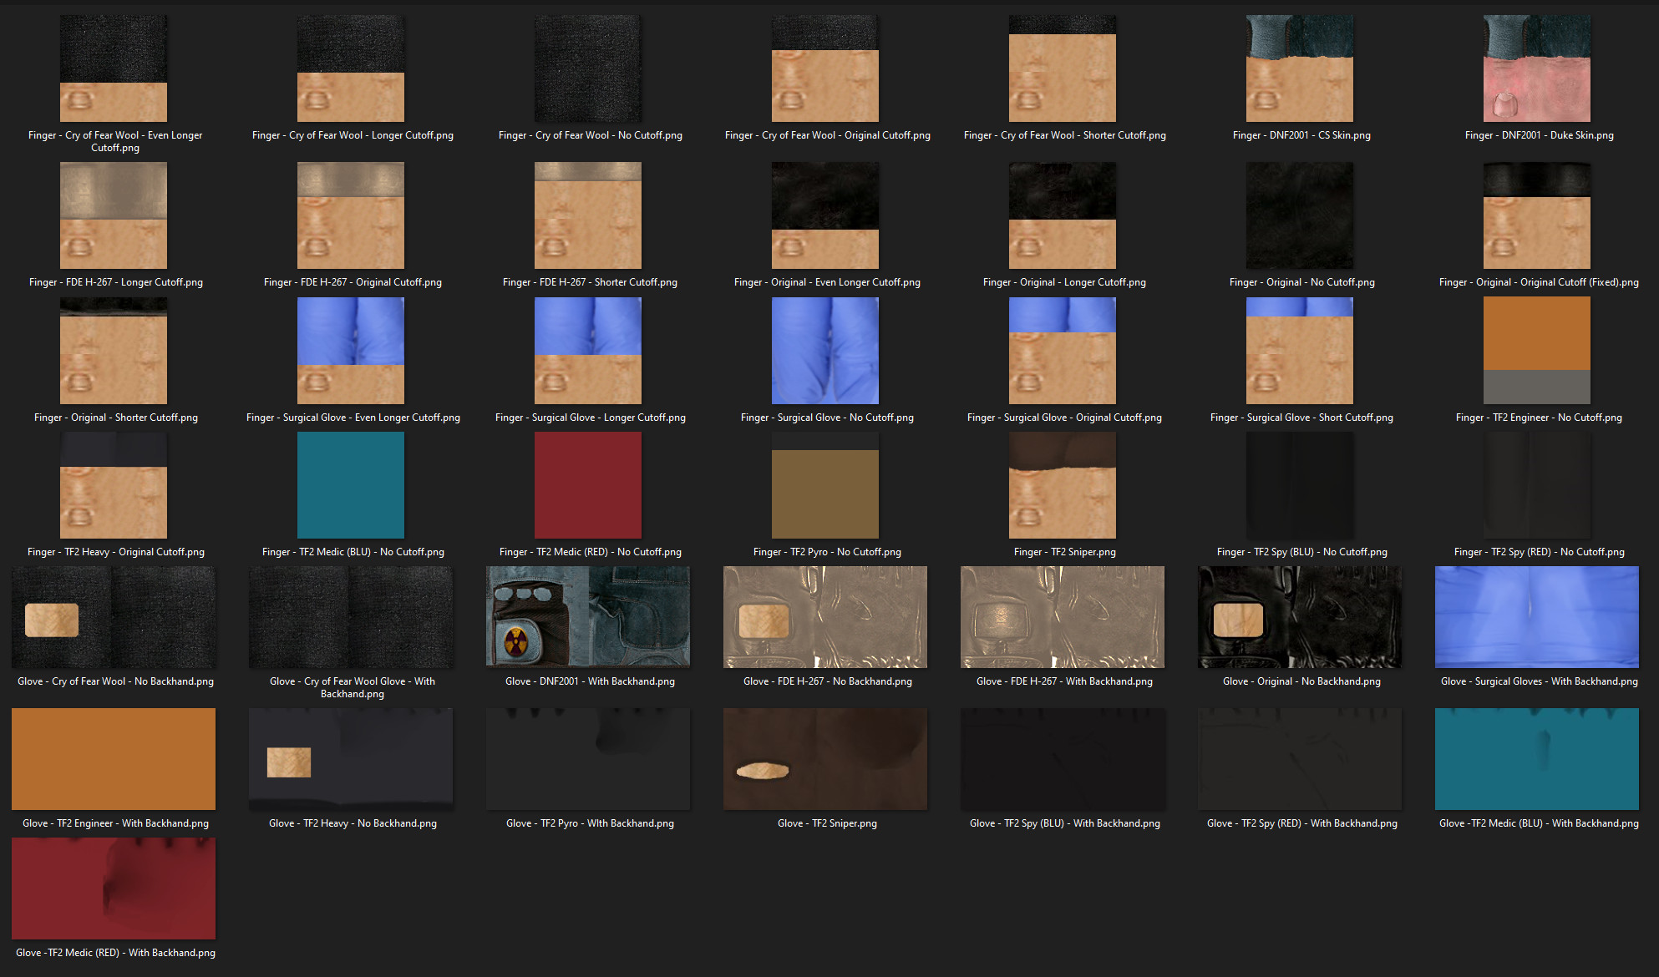Viewport: 1659px width, 977px height.
Task: Open Finger - DNF2001 - Duke Skin.png image
Action: click(1537, 68)
